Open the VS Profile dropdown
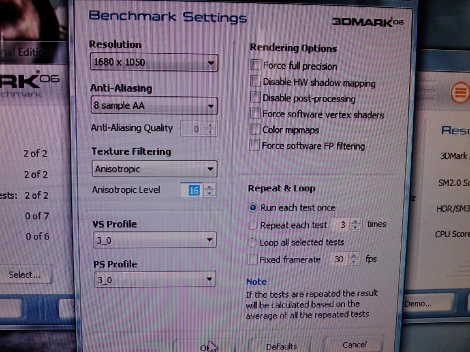Image resolution: width=470 pixels, height=352 pixels. (154, 240)
